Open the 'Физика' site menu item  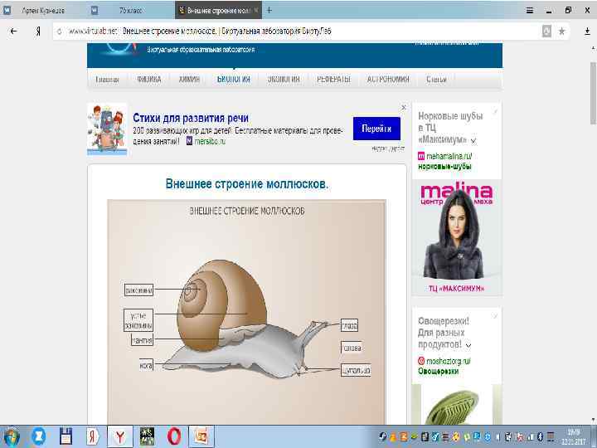149,80
